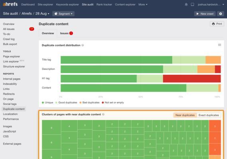Open the Redirects report
The image size is (227, 159).
(9, 94)
